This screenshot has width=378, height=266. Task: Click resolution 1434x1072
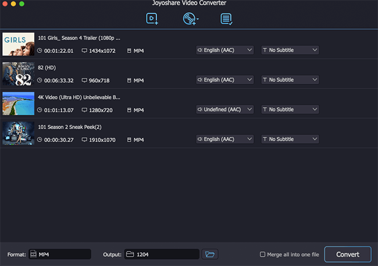102,51
